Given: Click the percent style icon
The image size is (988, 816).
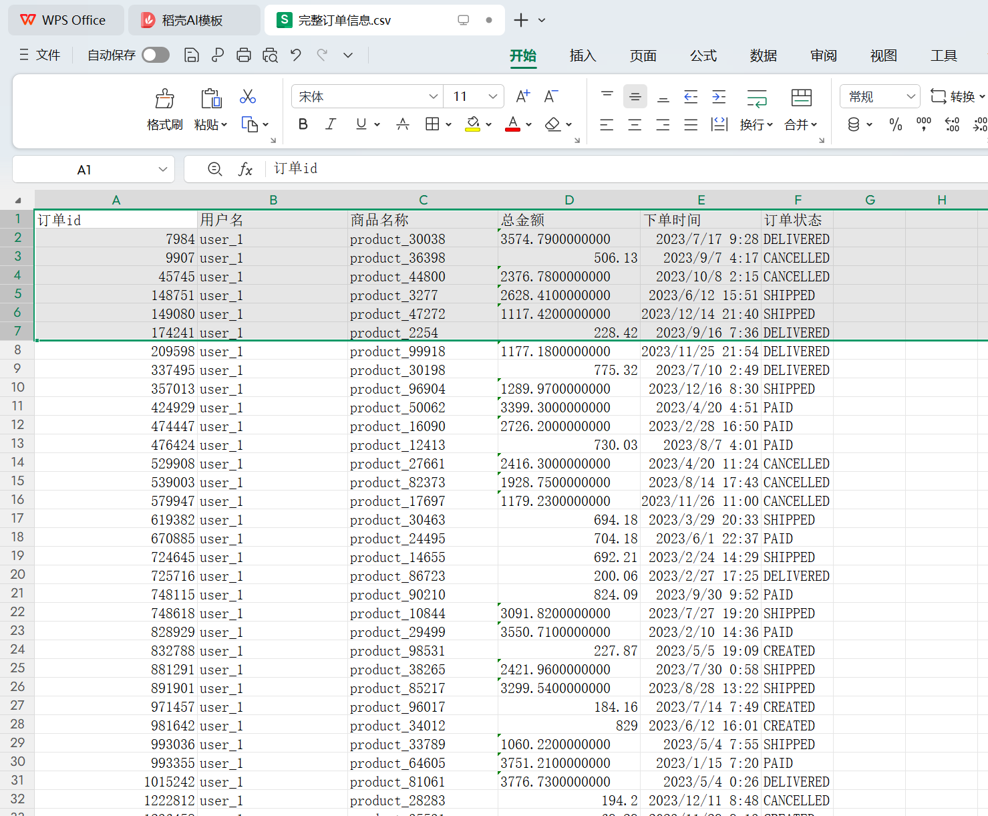Looking at the screenshot, I should [x=895, y=124].
